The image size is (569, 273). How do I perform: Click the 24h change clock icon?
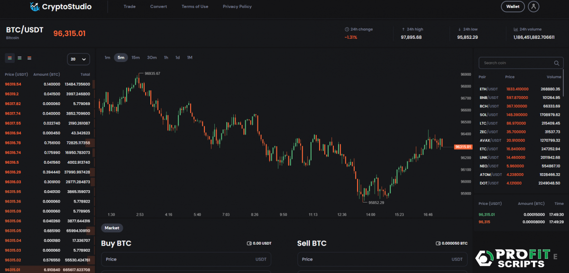click(347, 29)
